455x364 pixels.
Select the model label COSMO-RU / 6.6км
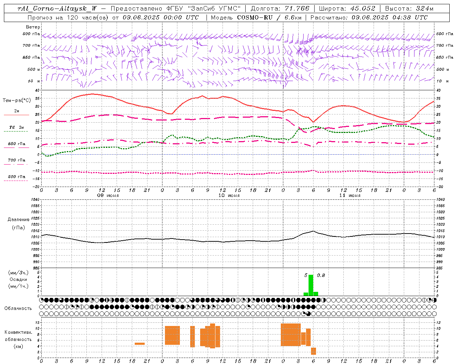point(269,17)
